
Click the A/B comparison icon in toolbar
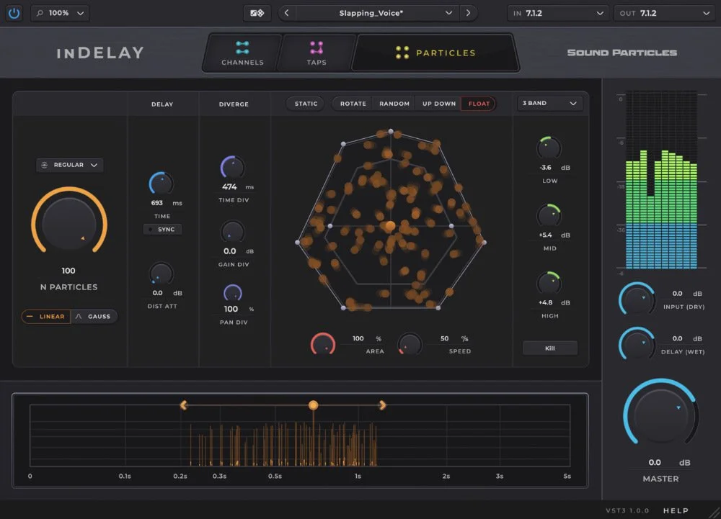257,13
